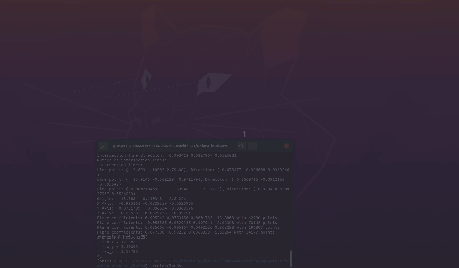
Task: Click the 'Y Axis: -0.0731789' line
Action: click(145, 208)
